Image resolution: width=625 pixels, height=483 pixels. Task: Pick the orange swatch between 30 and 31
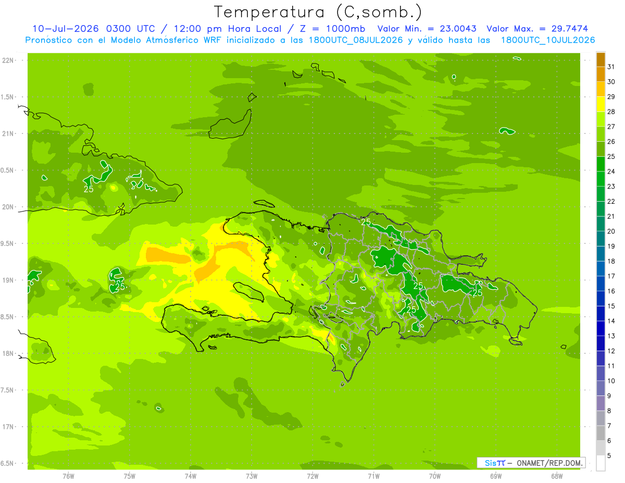(x=601, y=74)
